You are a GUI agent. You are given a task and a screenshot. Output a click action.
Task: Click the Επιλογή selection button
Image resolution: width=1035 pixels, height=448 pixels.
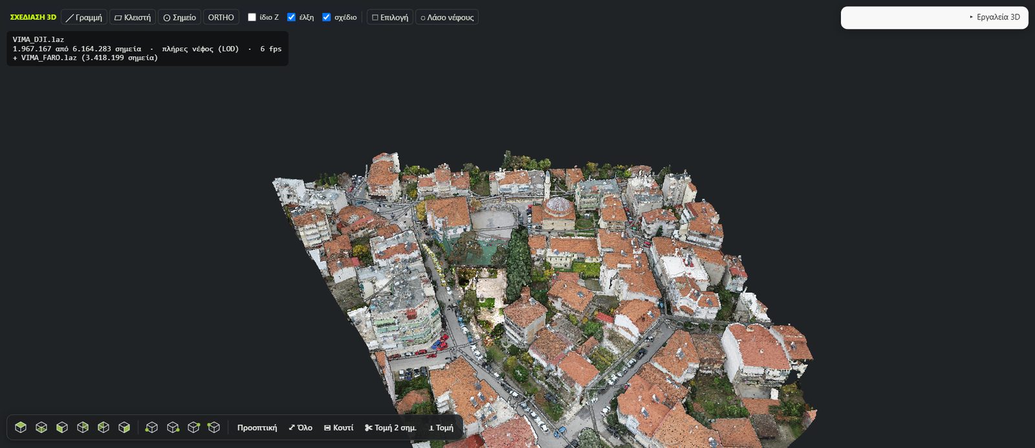[390, 17]
